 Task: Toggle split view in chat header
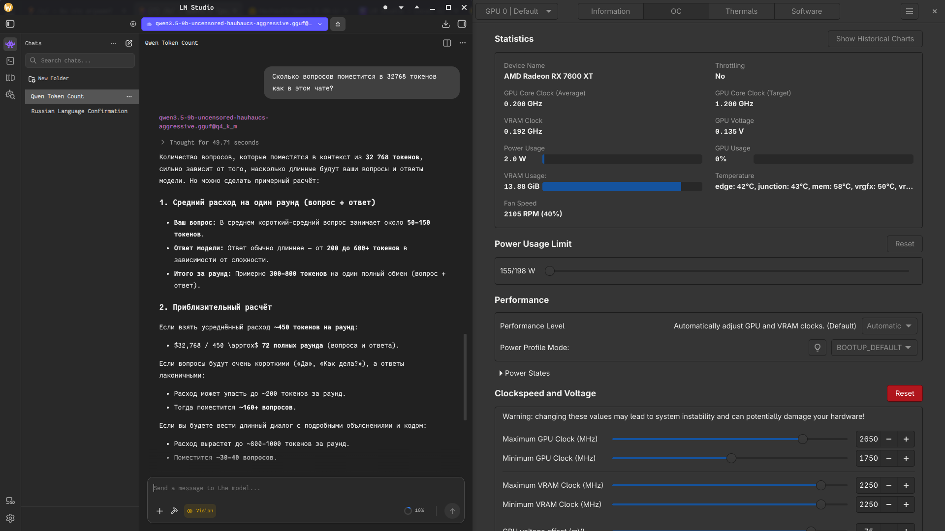447,43
